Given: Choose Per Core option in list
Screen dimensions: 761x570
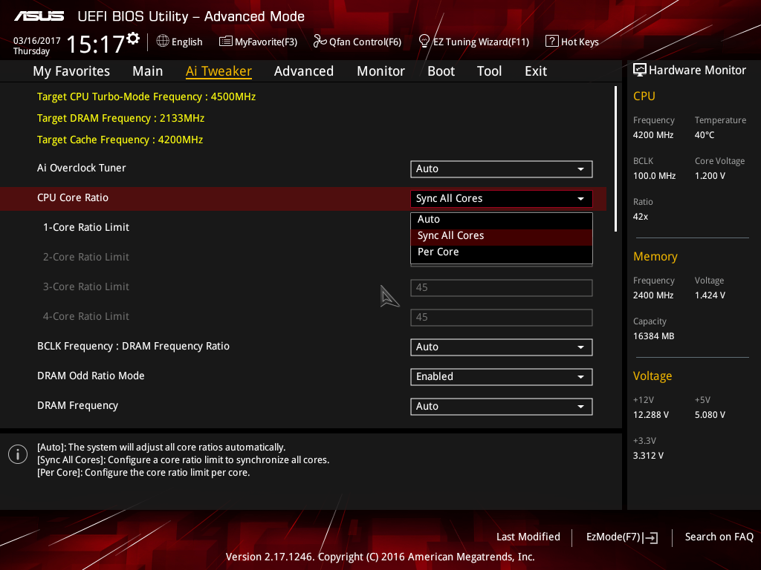Looking at the screenshot, I should (x=502, y=252).
